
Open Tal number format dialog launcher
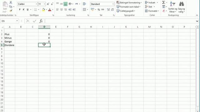(x=114, y=15)
